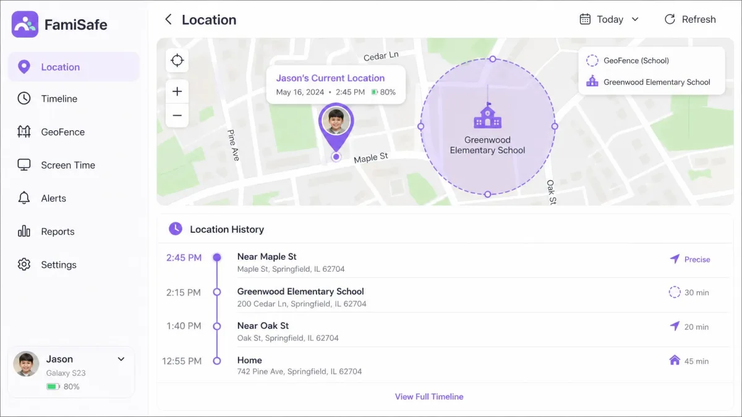The height and width of the screenshot is (417, 742).
Task: Go back using the arrow beside Location
Action: click(x=168, y=19)
